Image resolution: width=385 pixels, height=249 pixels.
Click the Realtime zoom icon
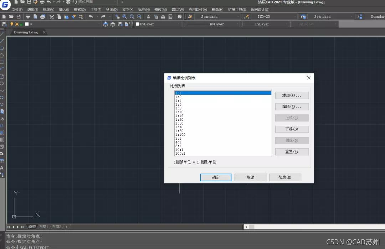(124, 17)
